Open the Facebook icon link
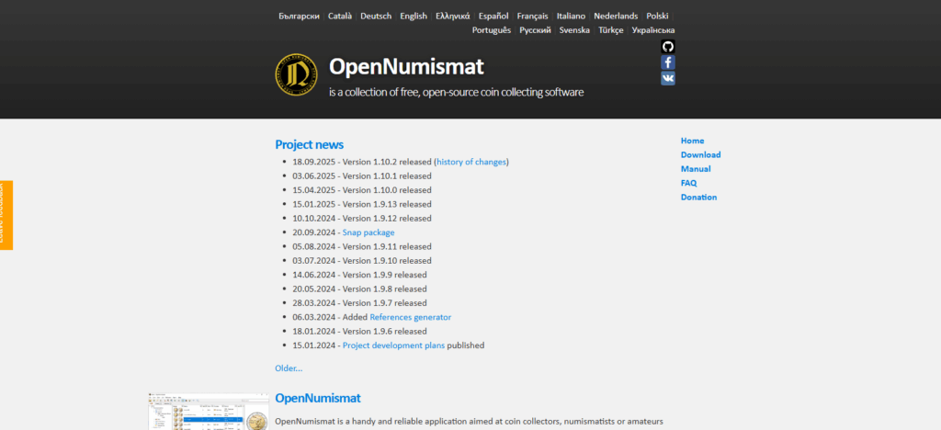941x430 pixels. [668, 62]
